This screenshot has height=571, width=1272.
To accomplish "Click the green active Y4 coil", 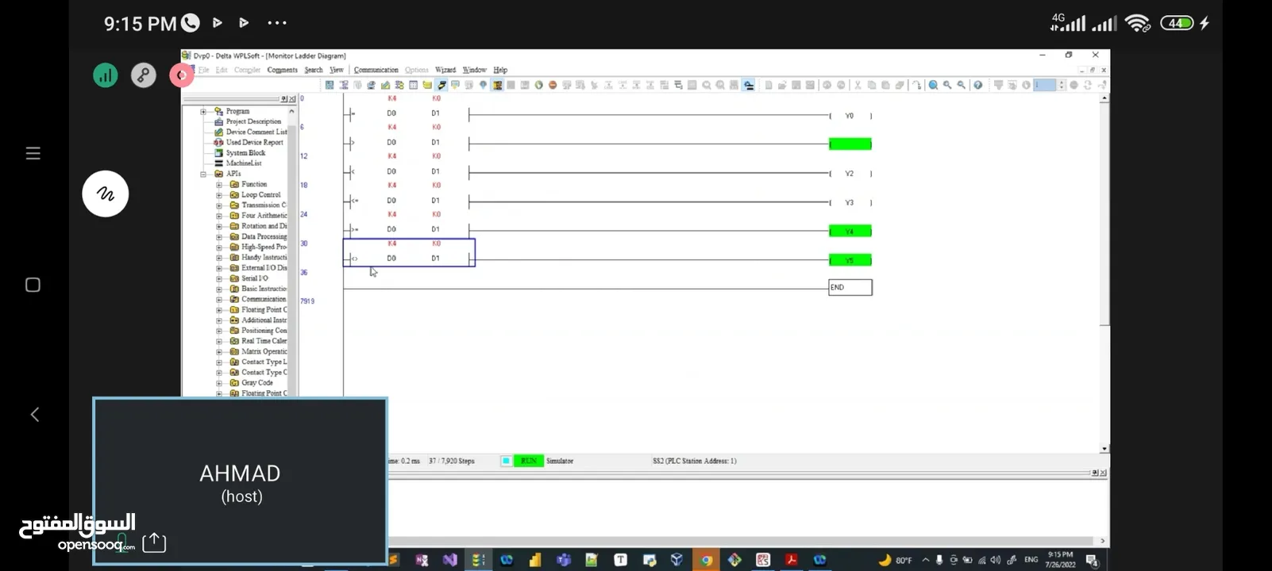I will click(x=850, y=232).
